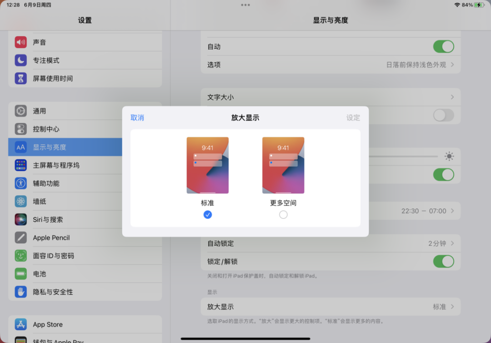The width and height of the screenshot is (491, 343).
Task: Tap the 设定 button in dialog
Action: [x=353, y=118]
